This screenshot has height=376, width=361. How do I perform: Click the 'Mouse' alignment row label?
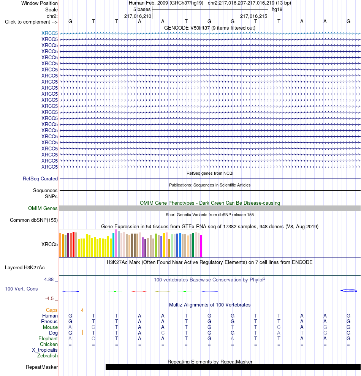pyautogui.click(x=50, y=327)
